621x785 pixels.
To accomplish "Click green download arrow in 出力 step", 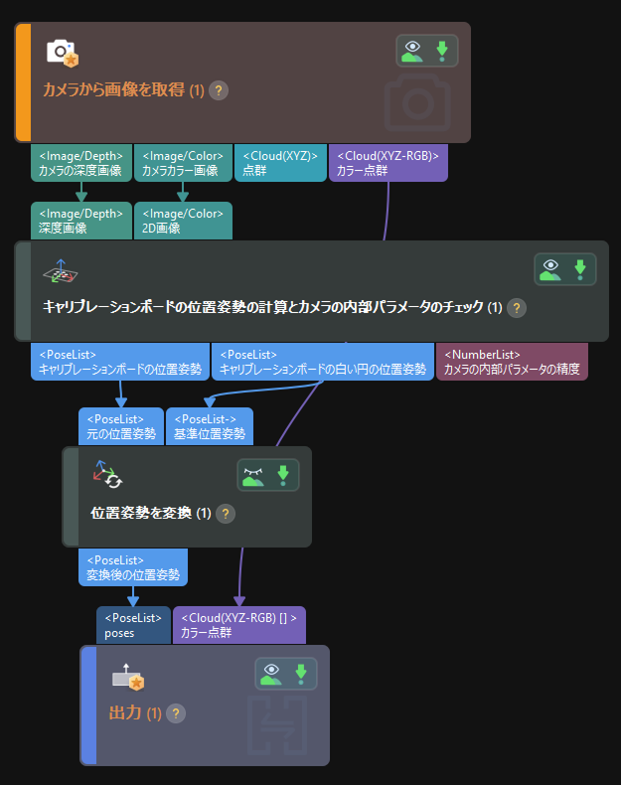I will [301, 674].
